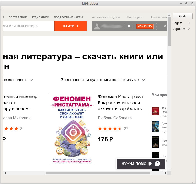Click the НУЖНА ПОМОЩЬ help button
Image resolution: width=196 pixels, height=184 pixels.
click(x=141, y=164)
